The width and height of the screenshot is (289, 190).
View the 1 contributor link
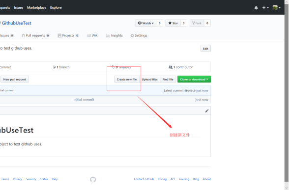pyautogui.click(x=181, y=67)
